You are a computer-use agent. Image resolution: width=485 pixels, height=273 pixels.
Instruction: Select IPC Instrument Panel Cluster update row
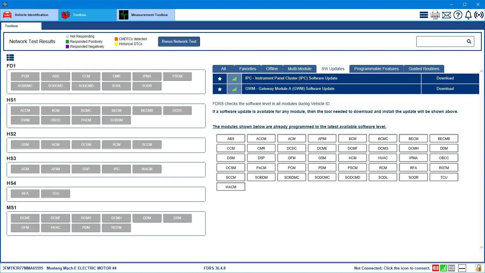tap(331, 78)
